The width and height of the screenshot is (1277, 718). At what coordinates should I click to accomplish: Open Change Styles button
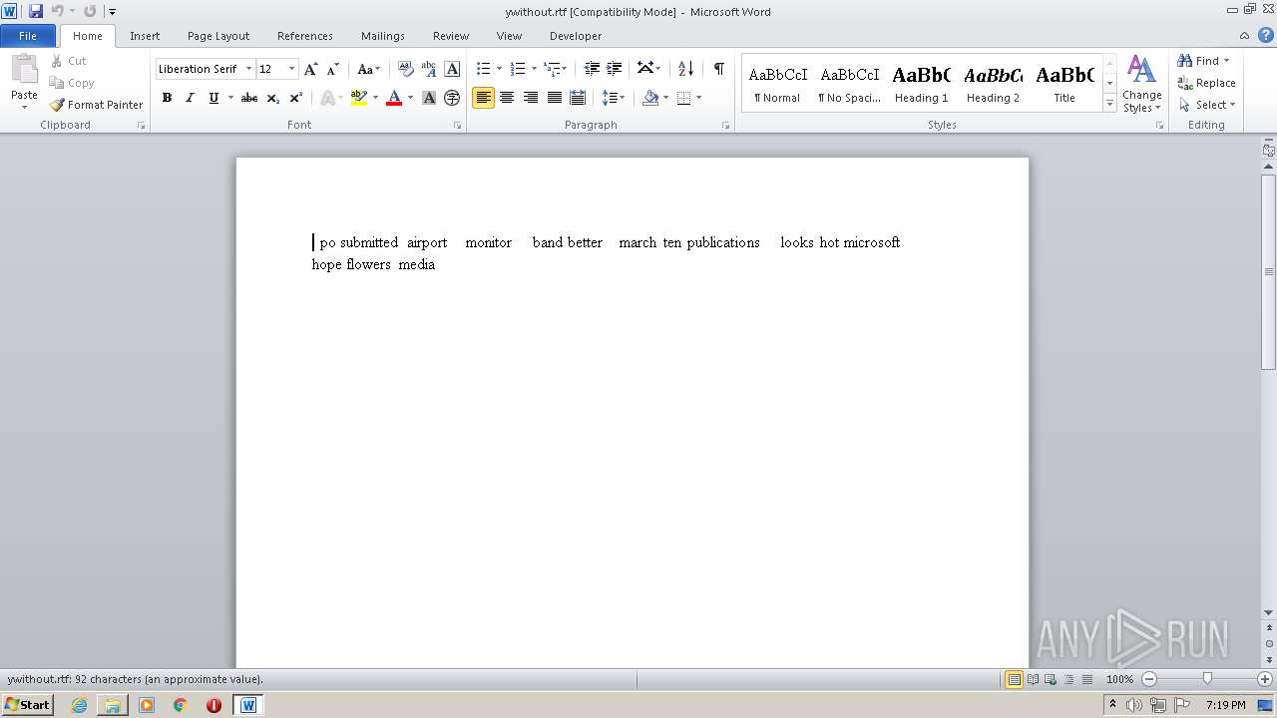click(x=1141, y=84)
